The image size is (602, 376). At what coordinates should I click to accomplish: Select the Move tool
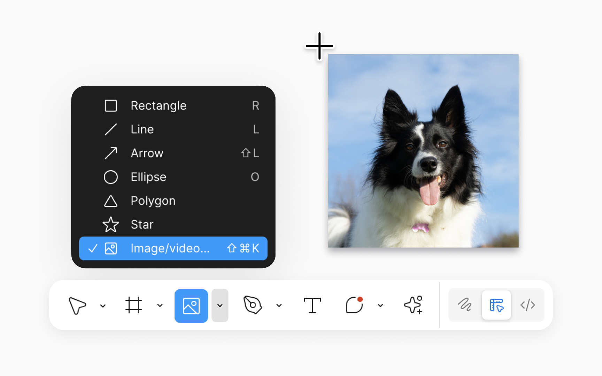point(77,305)
